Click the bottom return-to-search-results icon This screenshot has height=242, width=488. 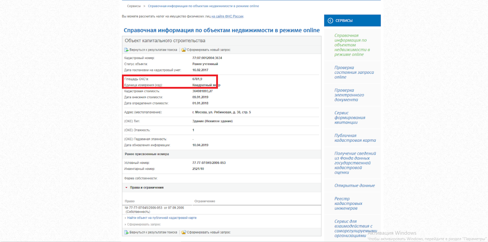pyautogui.click(x=127, y=232)
